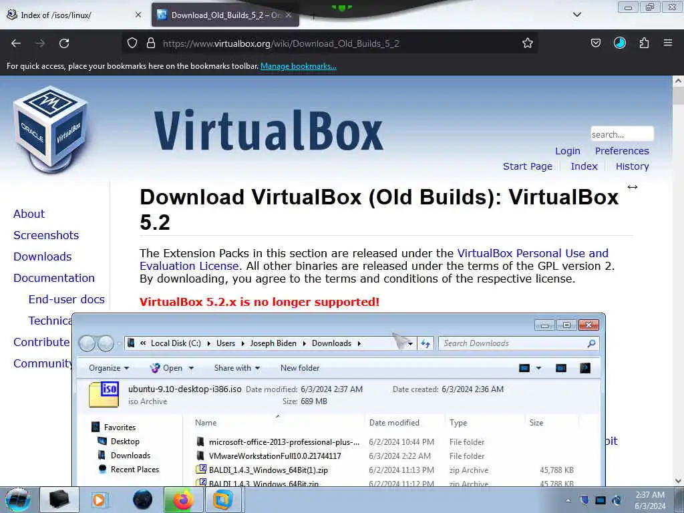This screenshot has width=684, height=513.
Task: Close the Index of /isos/linux/ tab
Action: coord(138,15)
